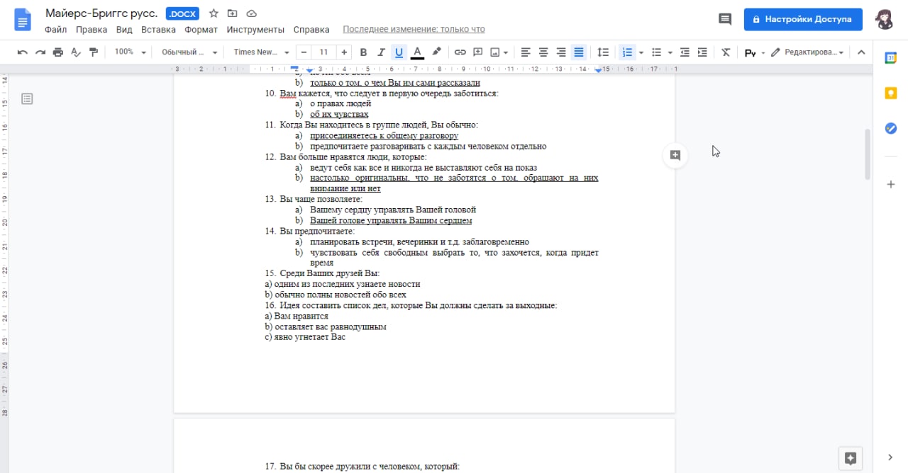Open the comment history icon
The height and width of the screenshot is (473, 908).
(725, 19)
